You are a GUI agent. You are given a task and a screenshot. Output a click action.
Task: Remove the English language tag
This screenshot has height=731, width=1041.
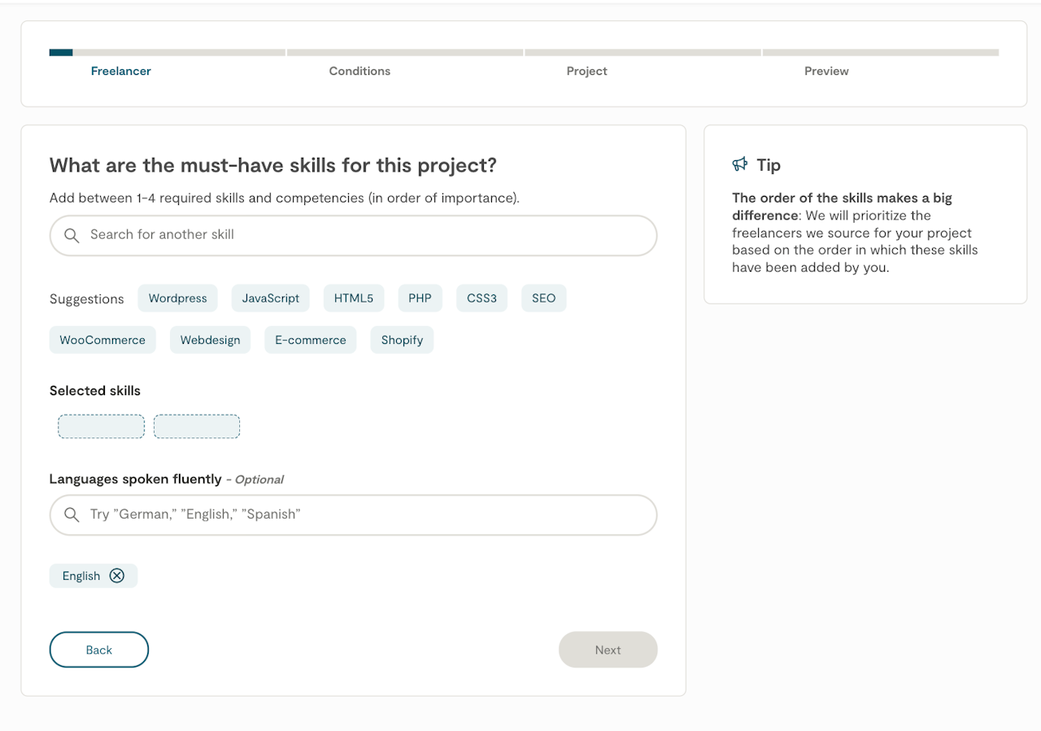click(x=117, y=576)
